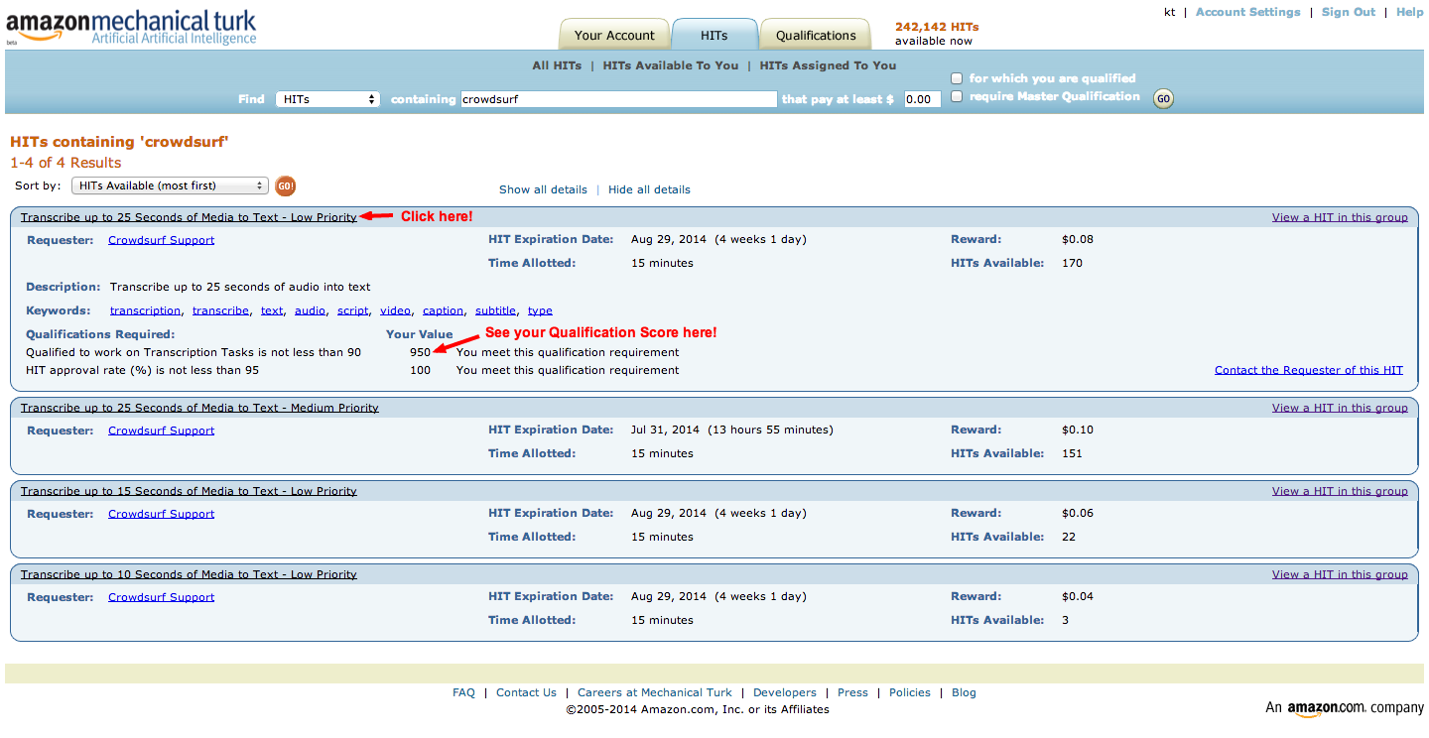
Task: Open the Blog footer link
Action: click(964, 692)
